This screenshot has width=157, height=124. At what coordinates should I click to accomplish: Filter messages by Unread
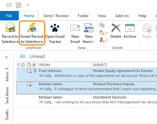tap(37, 57)
